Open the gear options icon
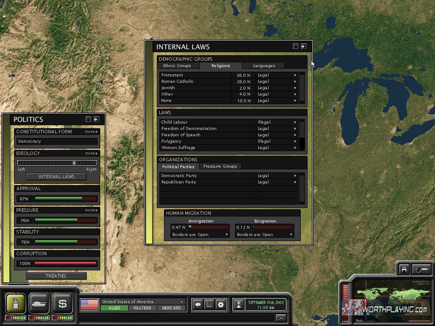The height and width of the screenshot is (326, 435). [220, 304]
